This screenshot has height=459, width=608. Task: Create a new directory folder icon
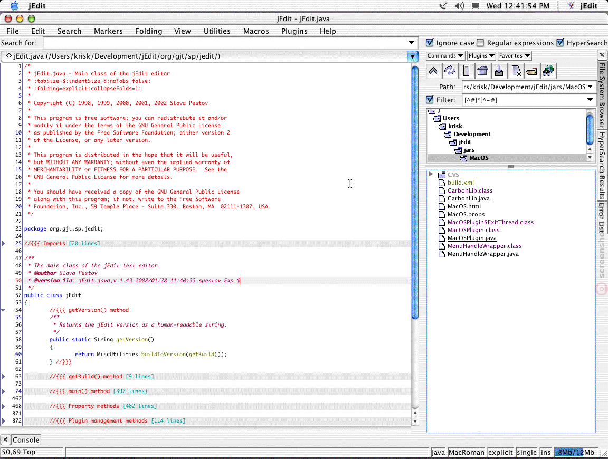coord(532,71)
